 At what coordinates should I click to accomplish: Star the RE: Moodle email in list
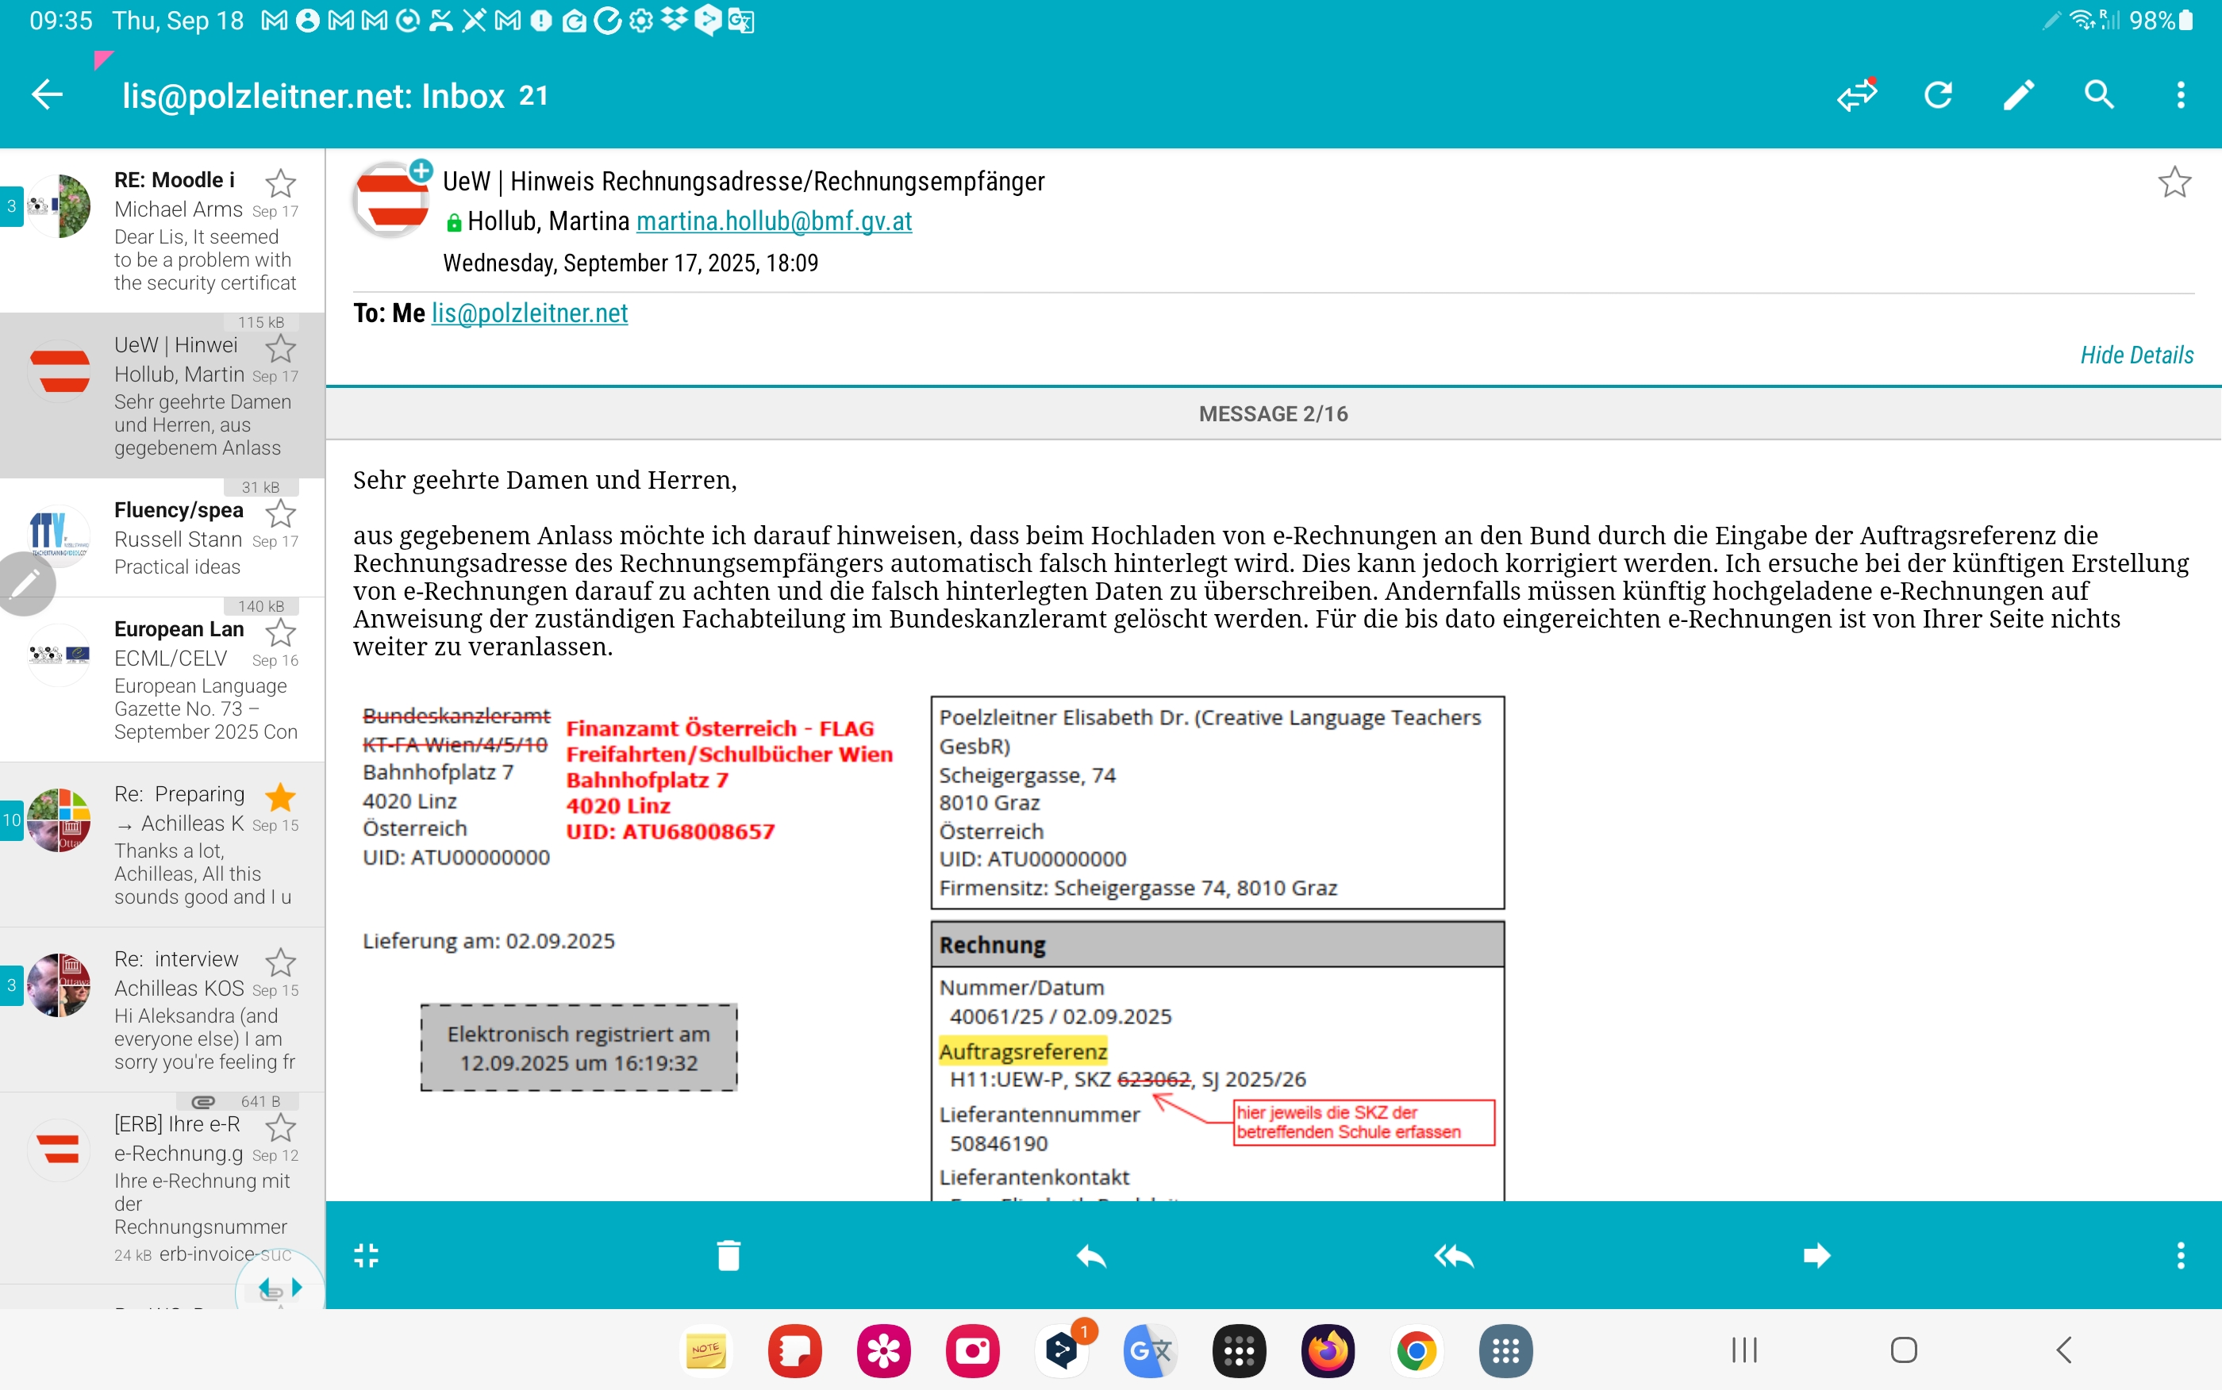tap(280, 183)
